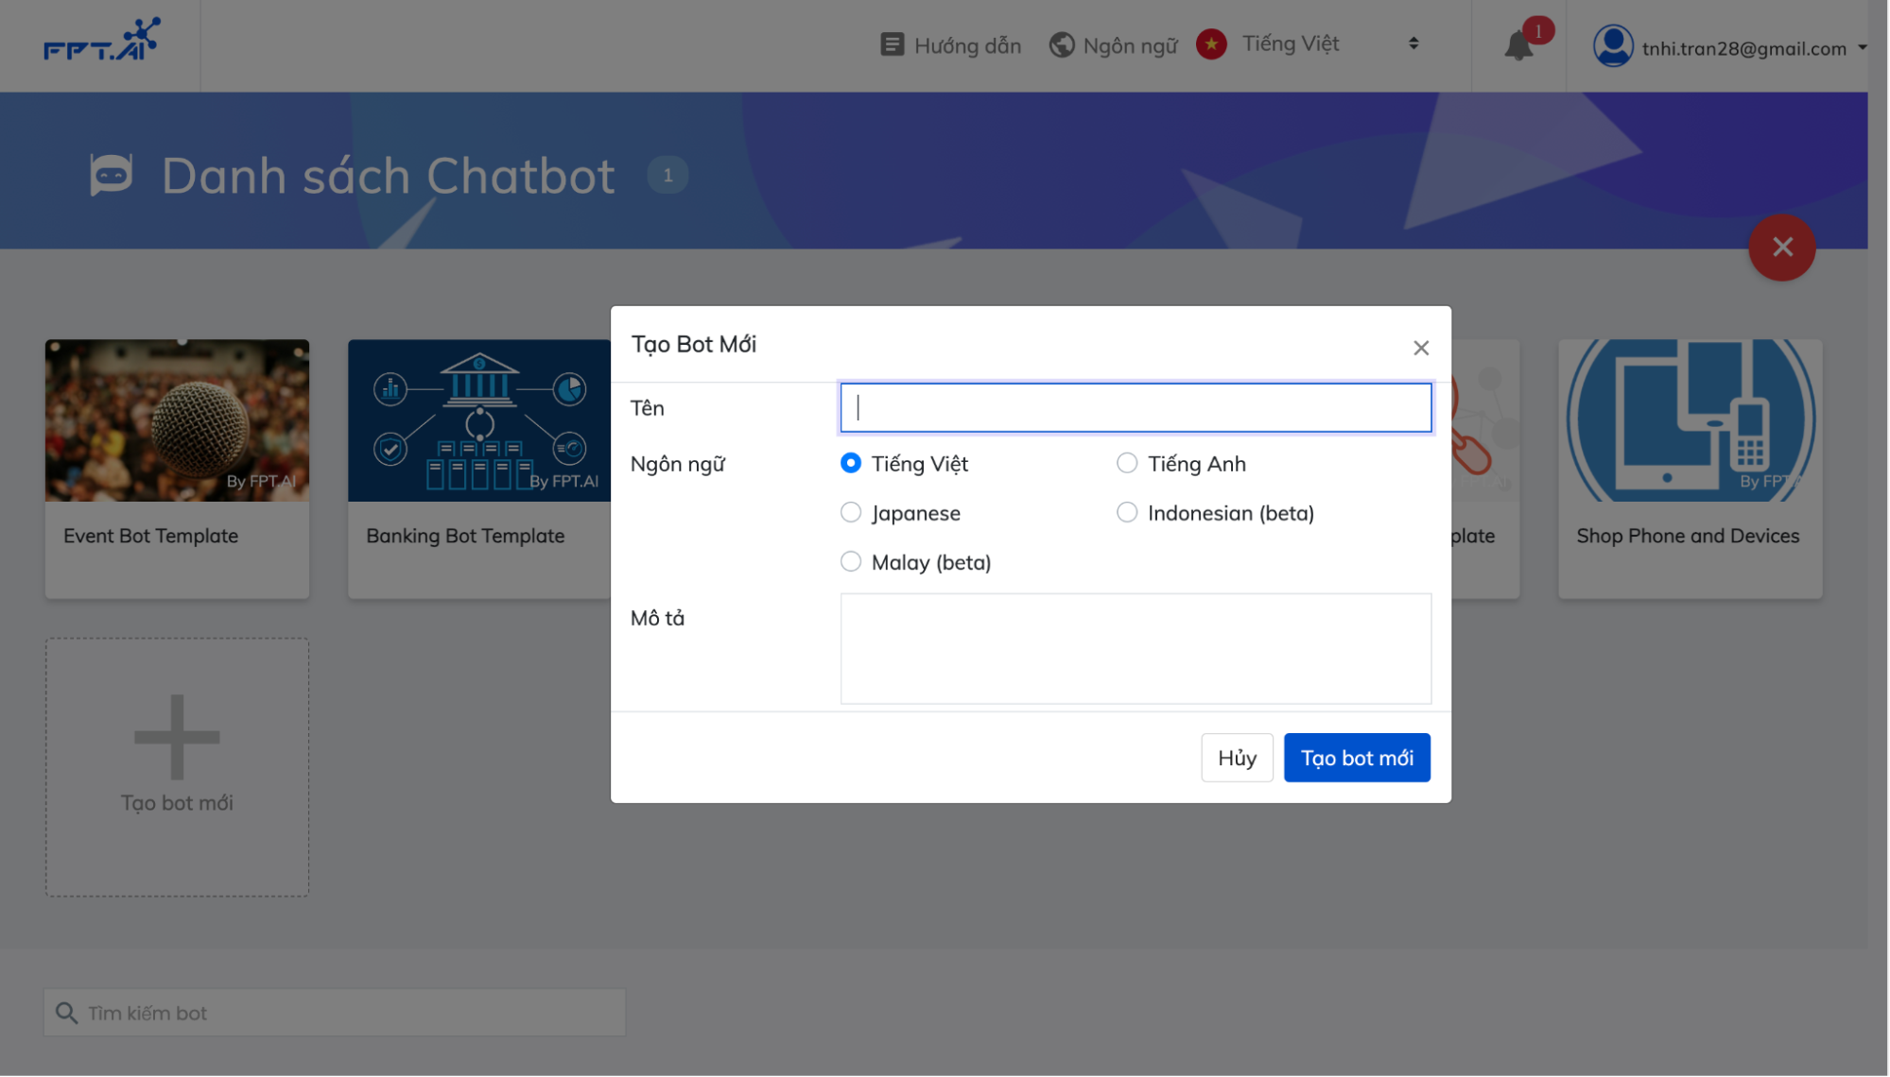
Task: Click the Hủy cancel button
Action: (x=1236, y=758)
